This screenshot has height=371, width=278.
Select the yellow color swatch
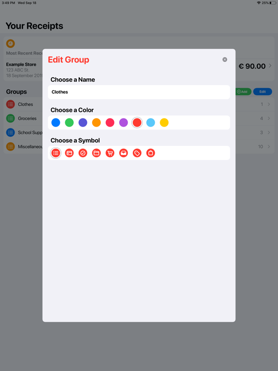tap(164, 123)
